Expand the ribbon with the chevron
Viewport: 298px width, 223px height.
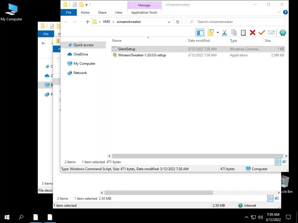(x=279, y=12)
